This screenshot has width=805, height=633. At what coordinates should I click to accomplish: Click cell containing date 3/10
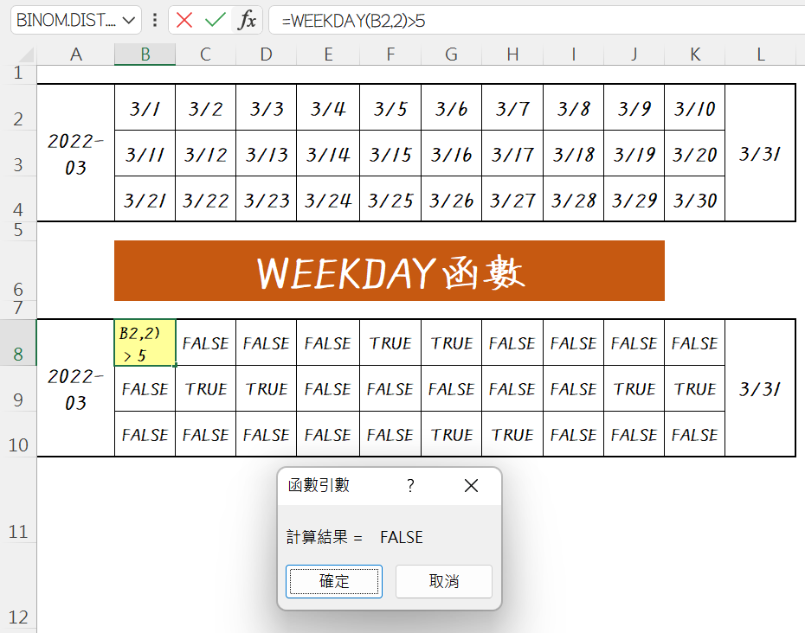(694, 107)
